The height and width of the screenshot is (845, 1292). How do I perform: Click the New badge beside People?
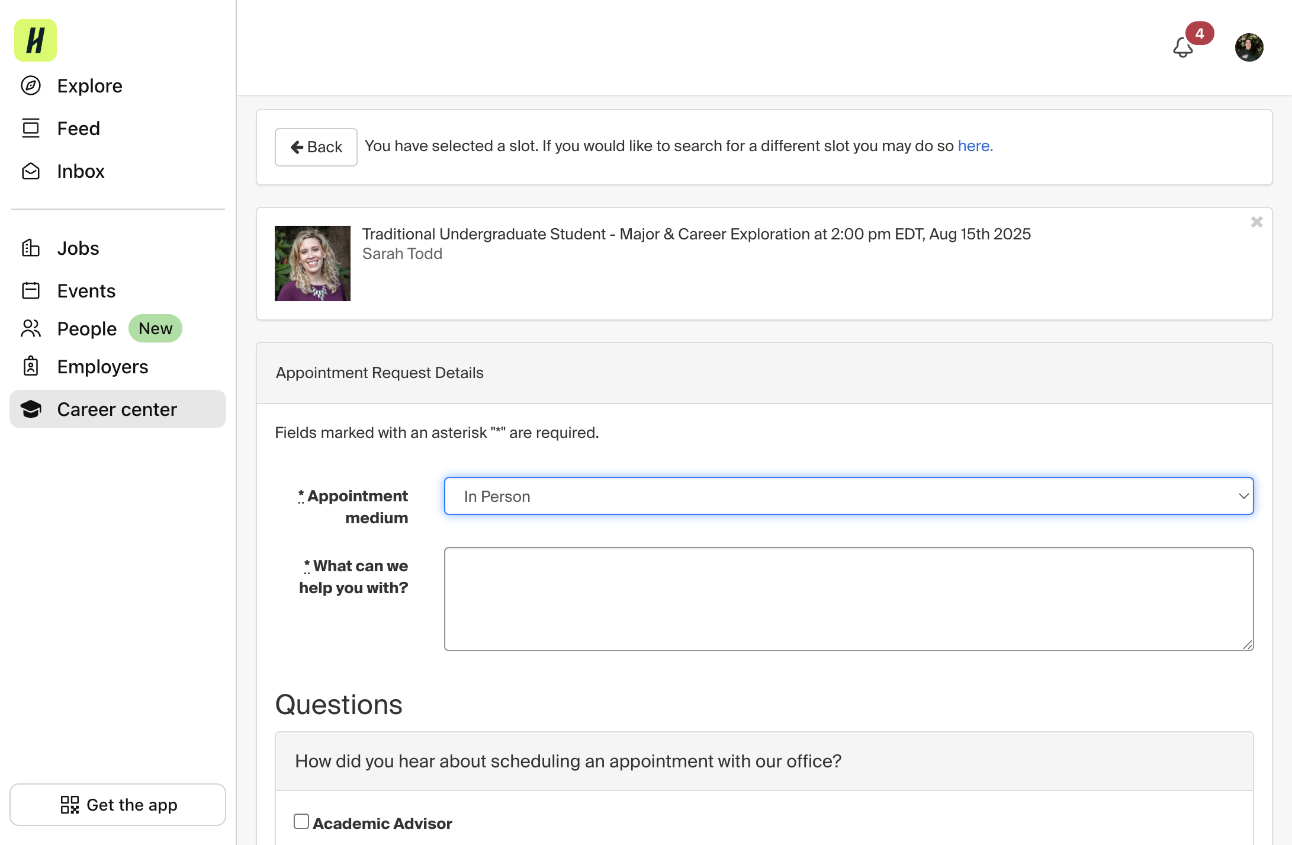[x=155, y=328]
